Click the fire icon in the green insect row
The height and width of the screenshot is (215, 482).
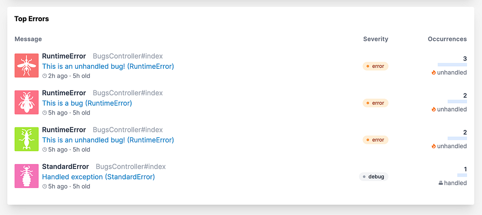pos(434,146)
